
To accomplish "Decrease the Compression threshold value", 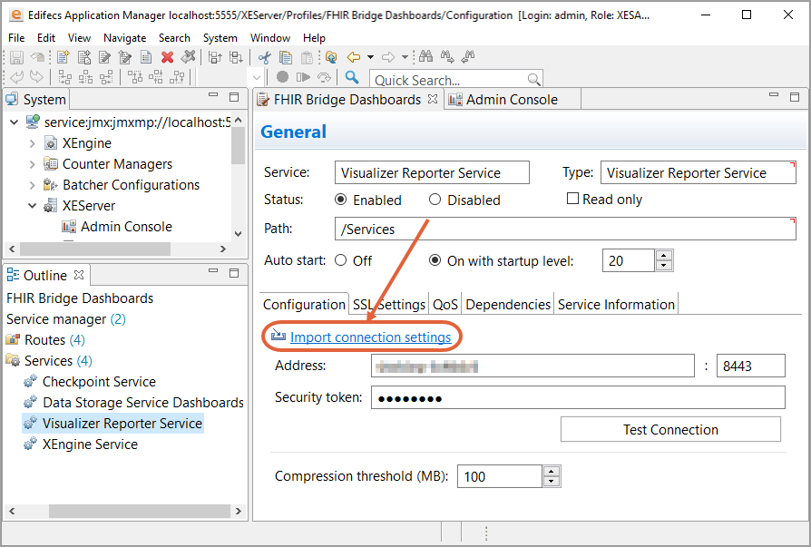I will pyautogui.click(x=552, y=482).
